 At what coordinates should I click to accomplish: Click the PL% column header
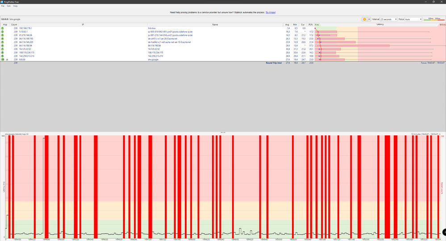point(310,25)
